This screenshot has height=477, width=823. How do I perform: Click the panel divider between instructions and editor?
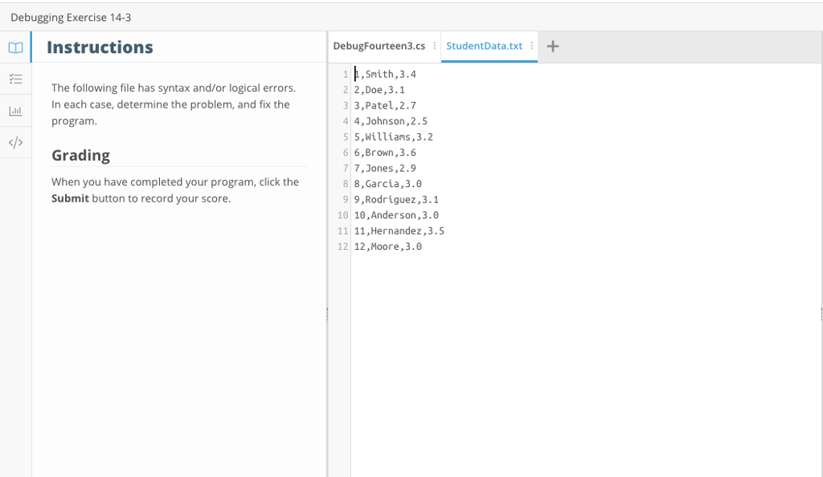coord(329,313)
